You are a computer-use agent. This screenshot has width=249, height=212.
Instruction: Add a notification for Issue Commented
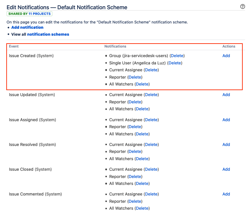(226, 194)
